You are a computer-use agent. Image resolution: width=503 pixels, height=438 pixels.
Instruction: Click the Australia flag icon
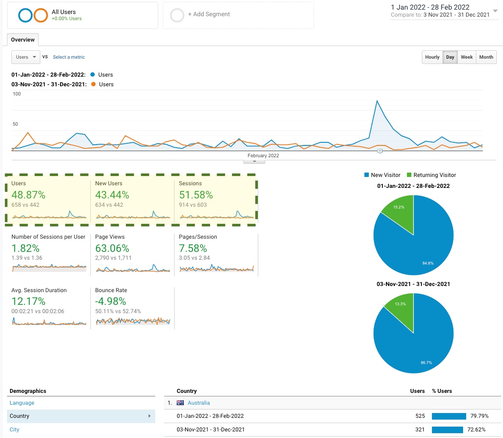click(x=180, y=403)
